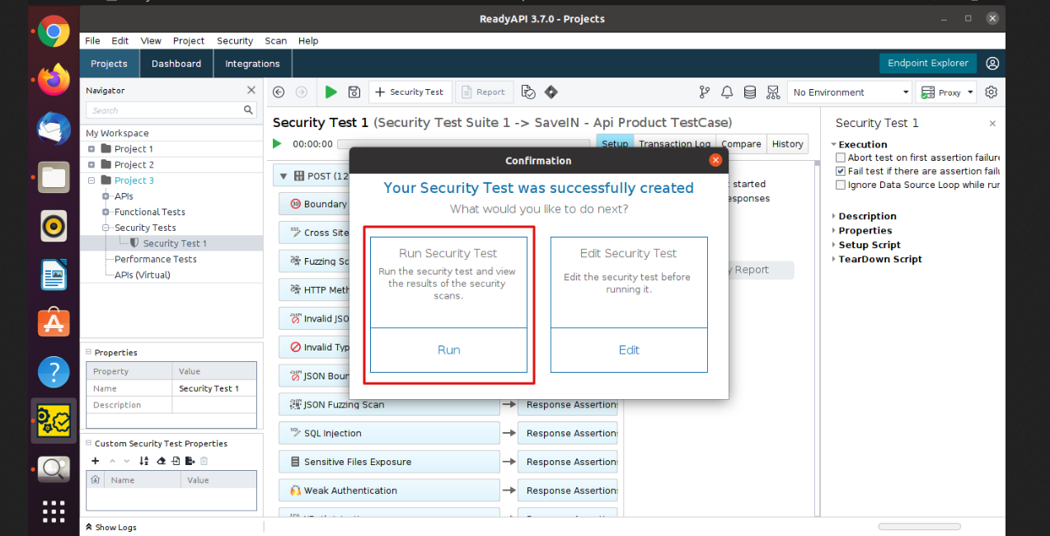Image resolution: width=1050 pixels, height=536 pixels.
Task: Click the green Run play icon in toolbar
Action: (331, 92)
